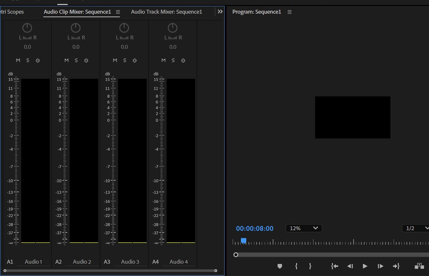Go to In point in Program monitor
Screen dimensions: 429x276
(334, 266)
